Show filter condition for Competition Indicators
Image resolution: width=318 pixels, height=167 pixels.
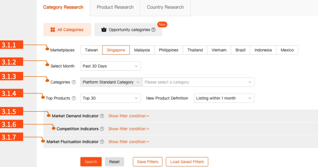[129, 129]
